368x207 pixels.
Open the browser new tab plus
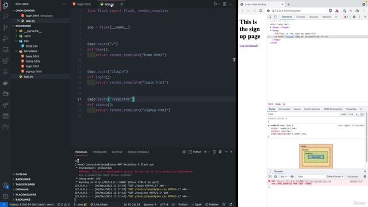coord(289,4)
